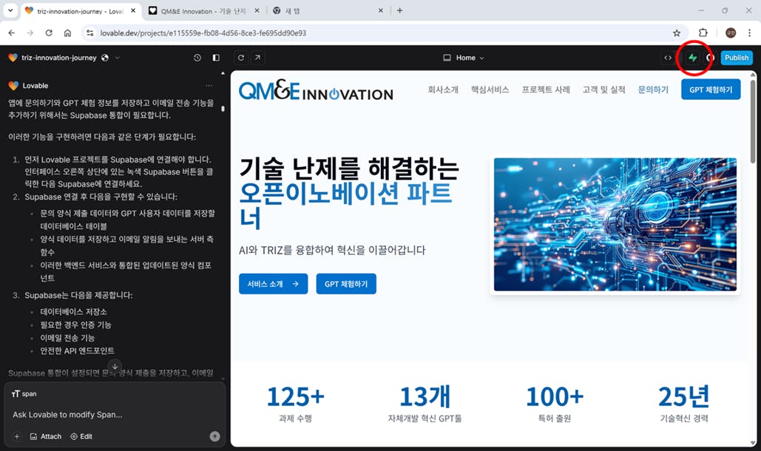Open Chrome three-dot menu
The image size is (761, 451).
749,33
